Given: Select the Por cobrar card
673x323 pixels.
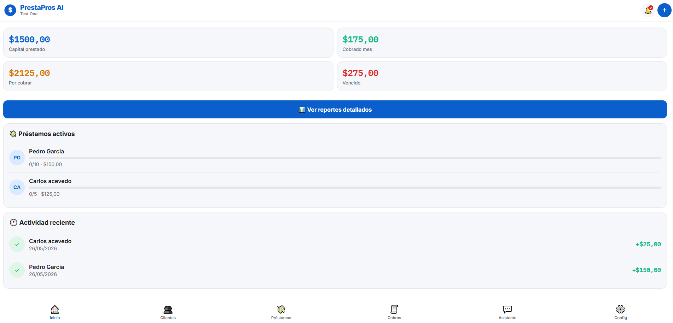Looking at the screenshot, I should coord(168,76).
